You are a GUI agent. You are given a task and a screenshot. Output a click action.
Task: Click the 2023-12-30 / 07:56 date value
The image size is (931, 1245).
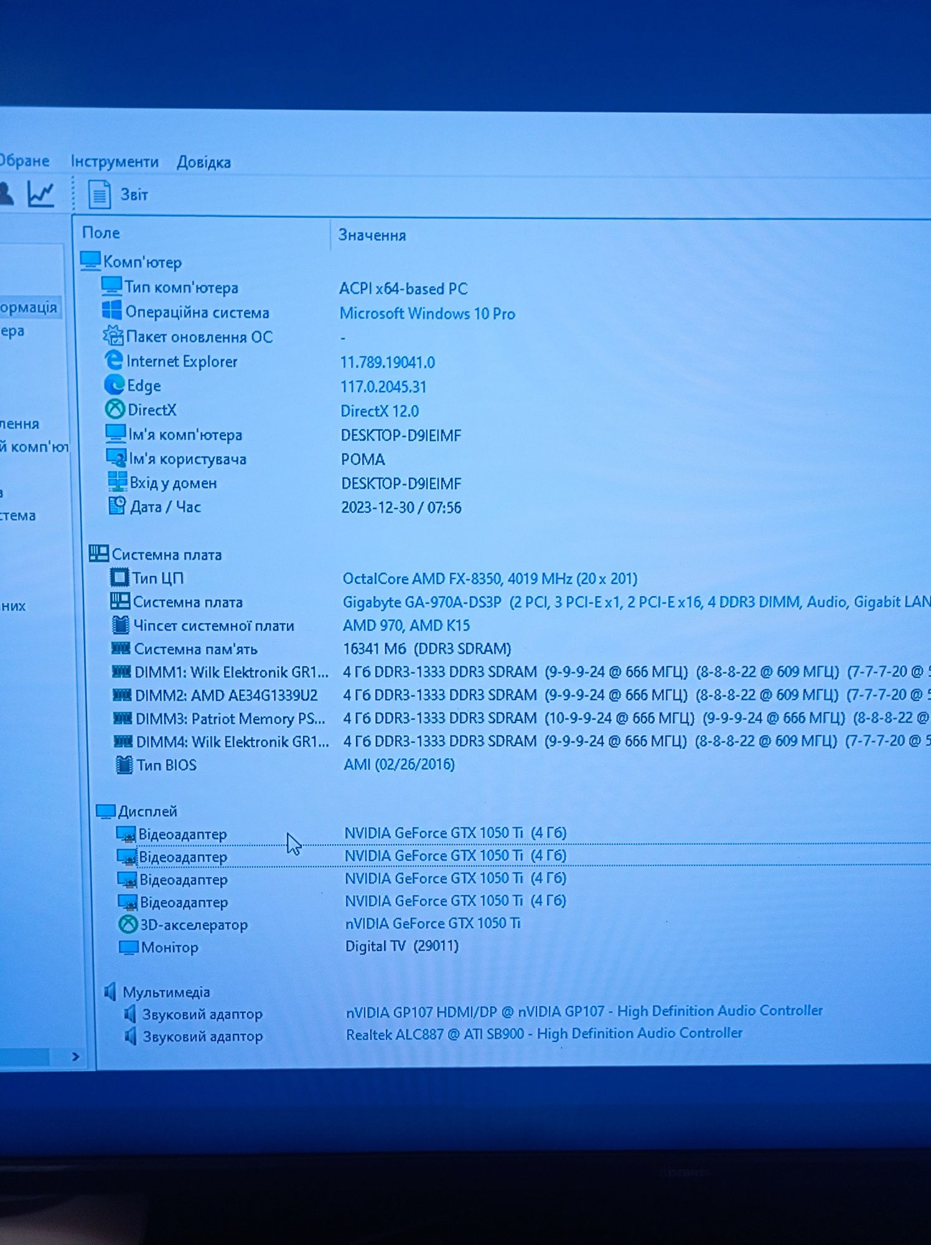(x=401, y=507)
